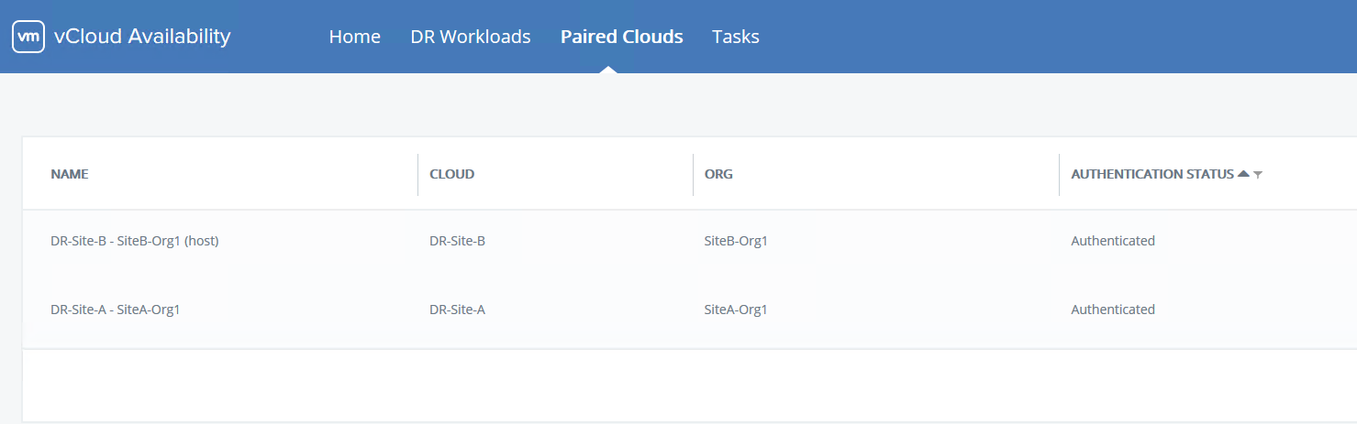
Task: Go to the Tasks tab
Action: coord(735,37)
